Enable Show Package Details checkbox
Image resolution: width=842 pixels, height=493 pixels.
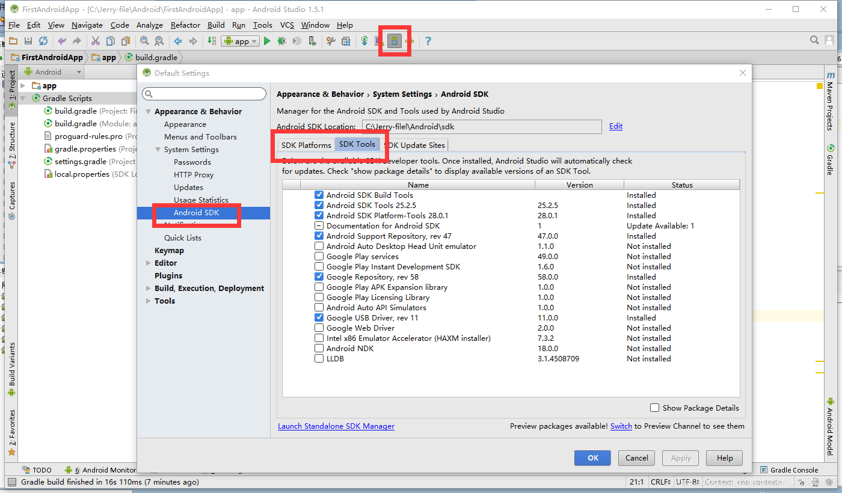click(655, 408)
